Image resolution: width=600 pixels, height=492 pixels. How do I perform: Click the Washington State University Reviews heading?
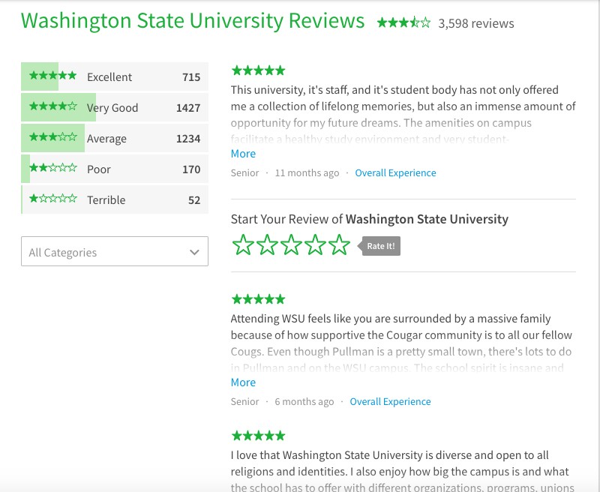[193, 21]
